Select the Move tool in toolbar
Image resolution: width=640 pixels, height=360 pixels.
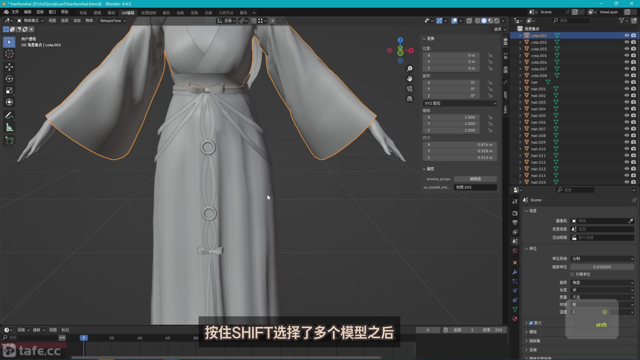[x=9, y=67]
